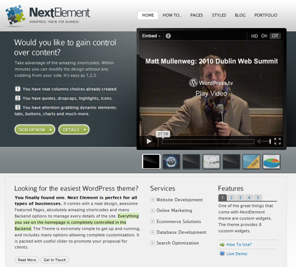Image resolution: width=296 pixels, height=267 pixels.
Task: Click the SIGN UP NOW button
Action: tap(35, 129)
